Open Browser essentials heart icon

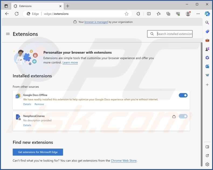click(178, 14)
